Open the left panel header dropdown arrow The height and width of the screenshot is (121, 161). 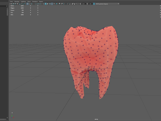click(7, 6)
